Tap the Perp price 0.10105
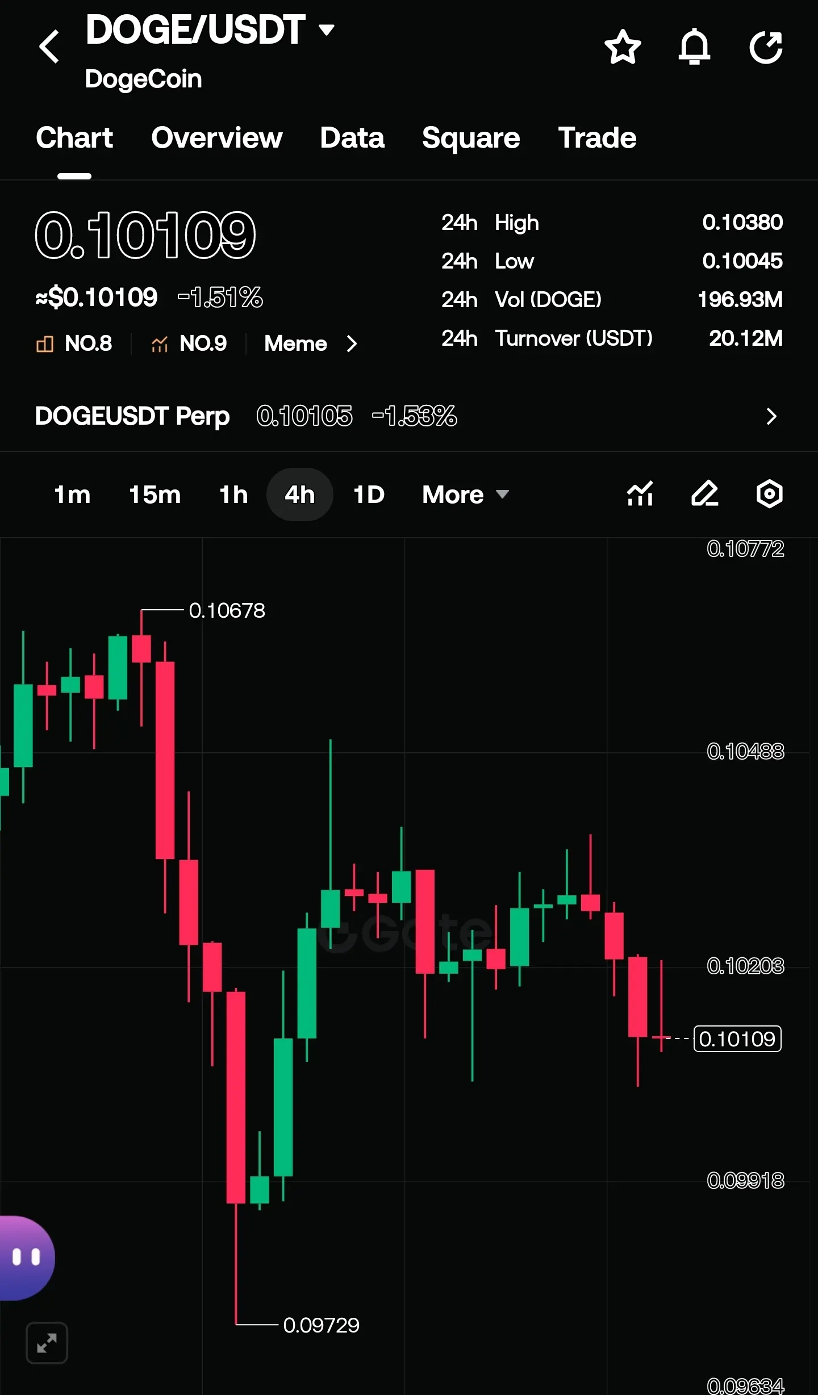The image size is (818, 1395). point(304,416)
